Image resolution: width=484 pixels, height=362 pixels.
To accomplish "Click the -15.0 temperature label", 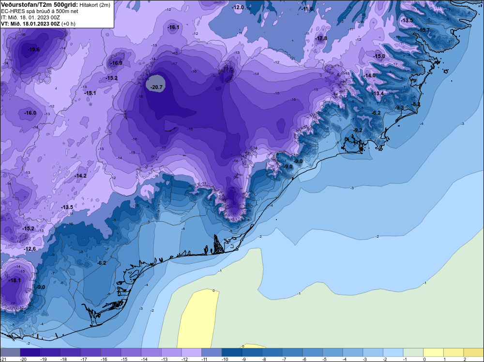I will tap(379, 56).
